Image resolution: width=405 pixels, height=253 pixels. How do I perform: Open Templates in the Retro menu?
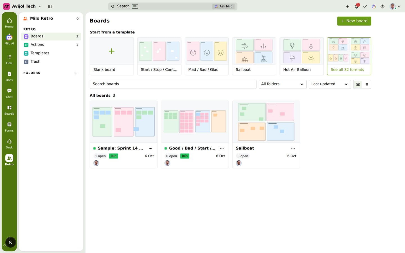point(51,53)
